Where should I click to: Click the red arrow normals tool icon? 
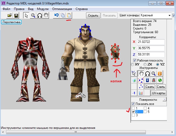(153, 80)
